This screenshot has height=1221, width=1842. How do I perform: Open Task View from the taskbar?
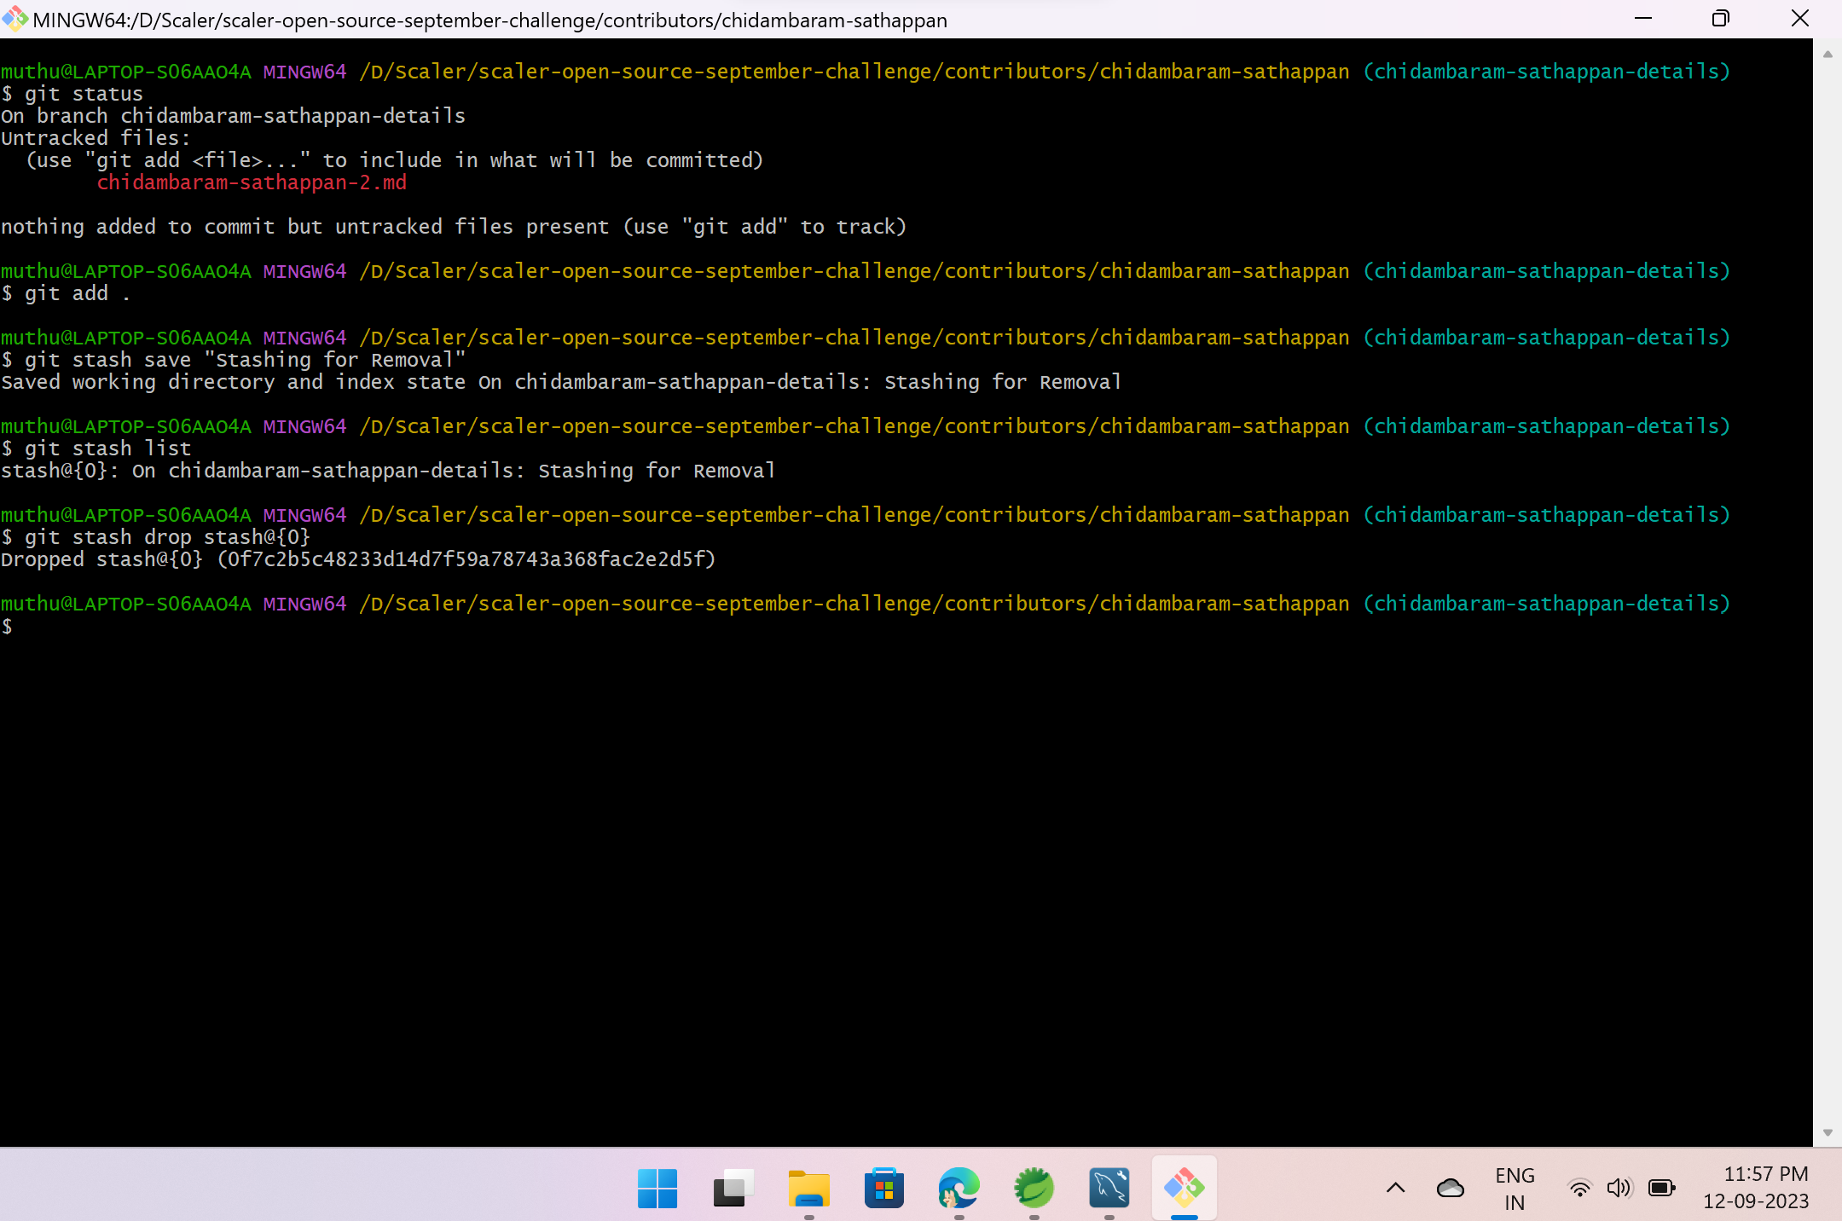[732, 1188]
